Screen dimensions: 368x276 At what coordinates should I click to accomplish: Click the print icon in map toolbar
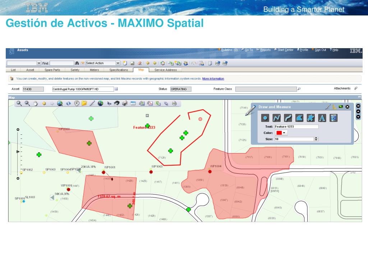(x=174, y=103)
